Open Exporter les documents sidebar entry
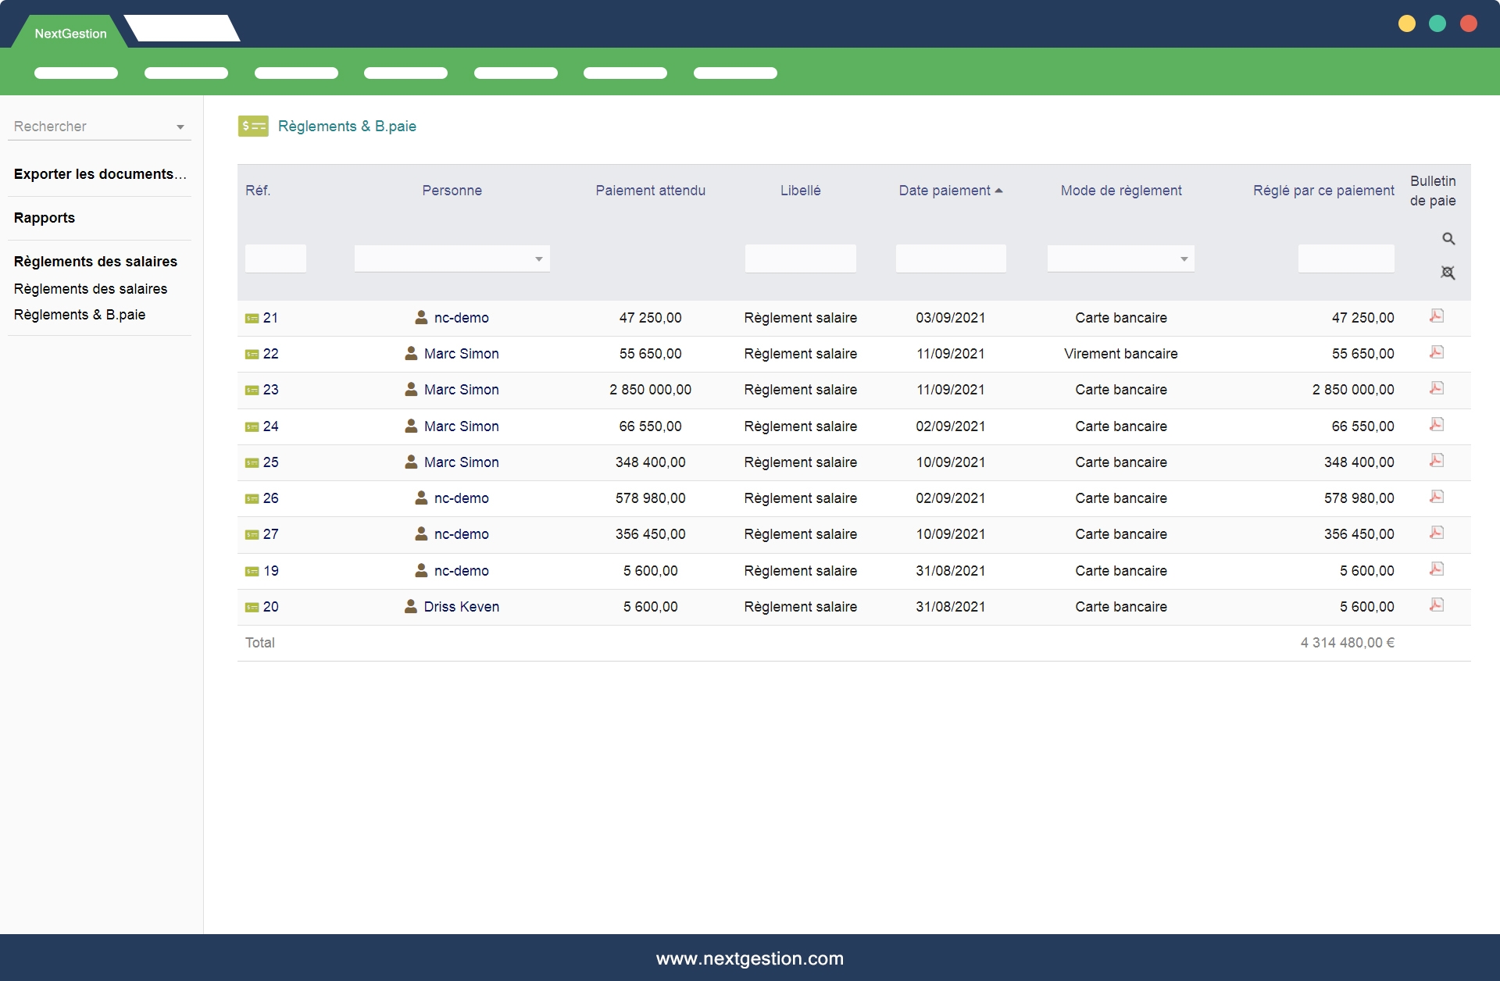This screenshot has height=981, width=1500. 100,174
